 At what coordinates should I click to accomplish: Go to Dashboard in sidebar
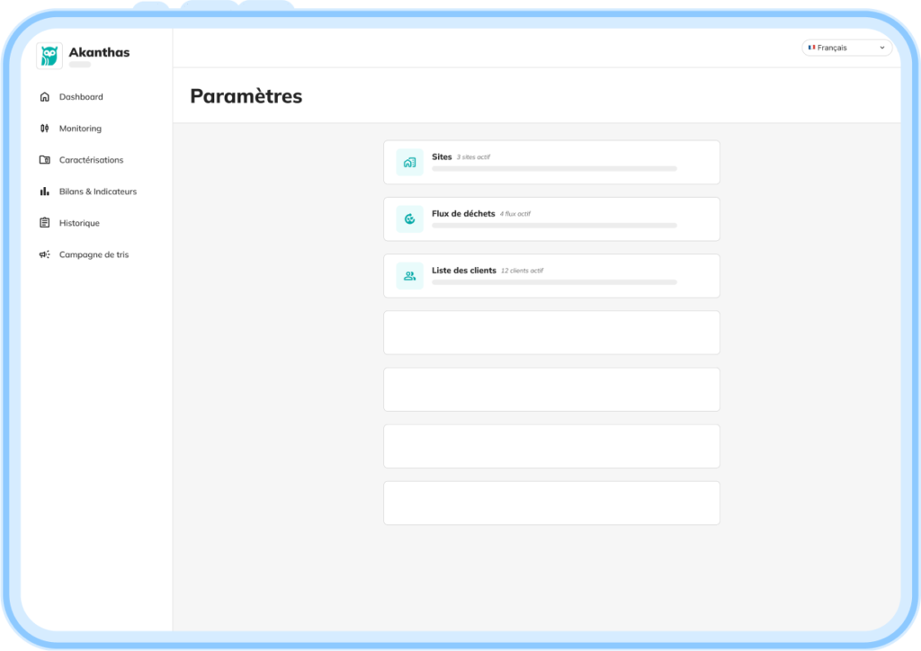81,97
